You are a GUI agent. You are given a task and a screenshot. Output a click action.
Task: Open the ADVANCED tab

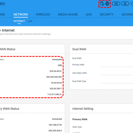coord(127,15)
